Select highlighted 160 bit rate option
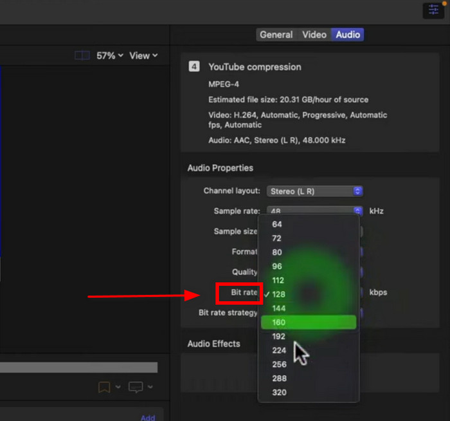 [x=309, y=322]
